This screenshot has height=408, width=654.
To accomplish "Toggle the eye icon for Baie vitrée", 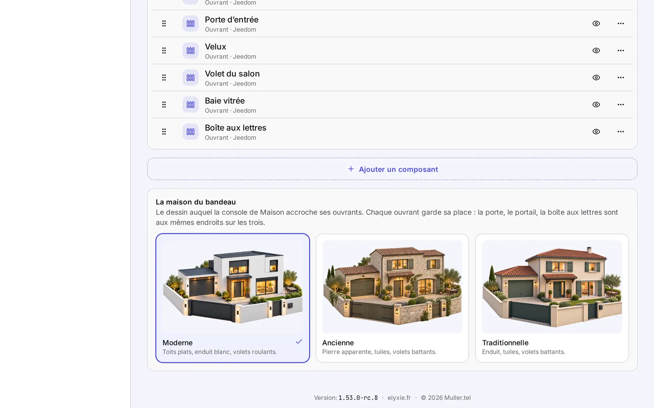I will pyautogui.click(x=596, y=104).
